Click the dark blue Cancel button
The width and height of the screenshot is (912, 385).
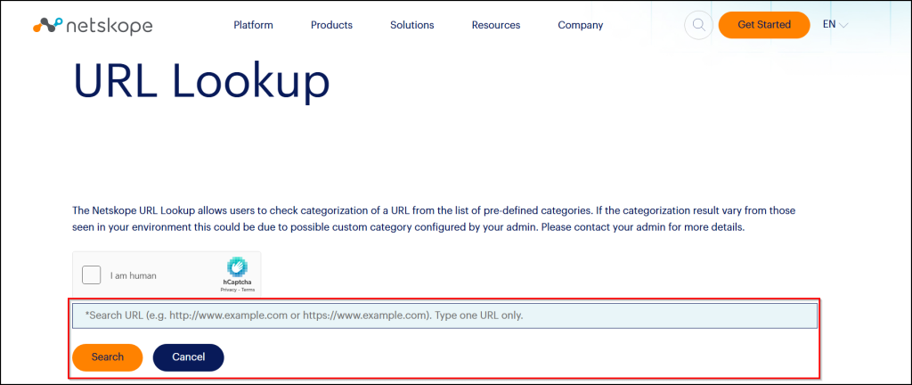tap(188, 356)
